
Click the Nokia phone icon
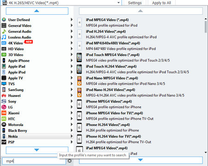[x=4, y=136]
